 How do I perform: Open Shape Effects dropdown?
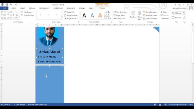pyautogui.click(x=71, y=19)
